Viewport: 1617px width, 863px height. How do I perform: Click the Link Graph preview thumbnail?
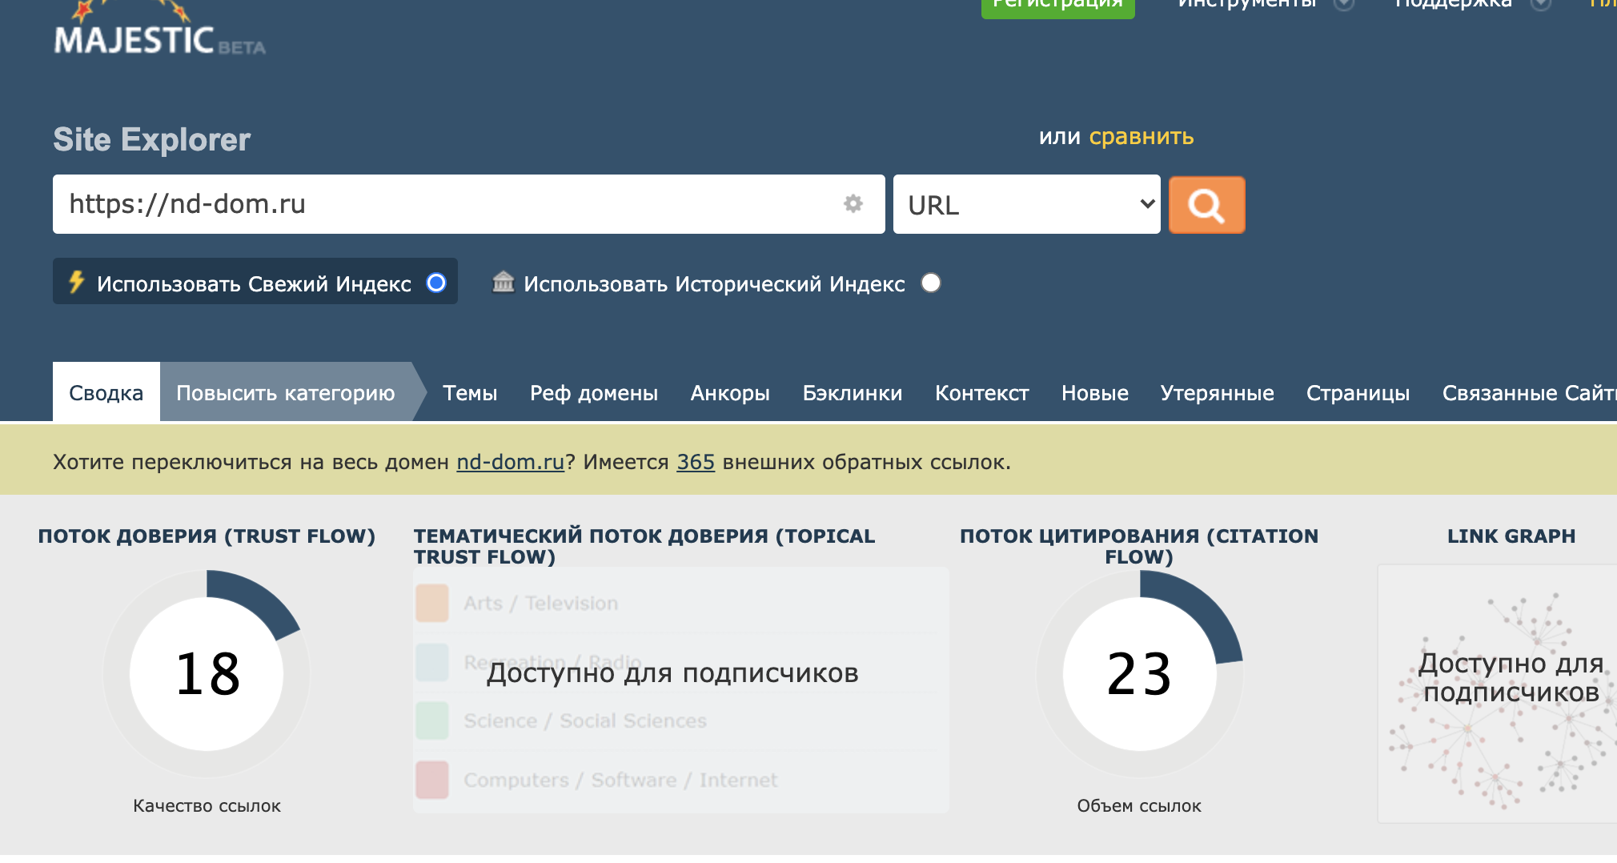pos(1497,693)
